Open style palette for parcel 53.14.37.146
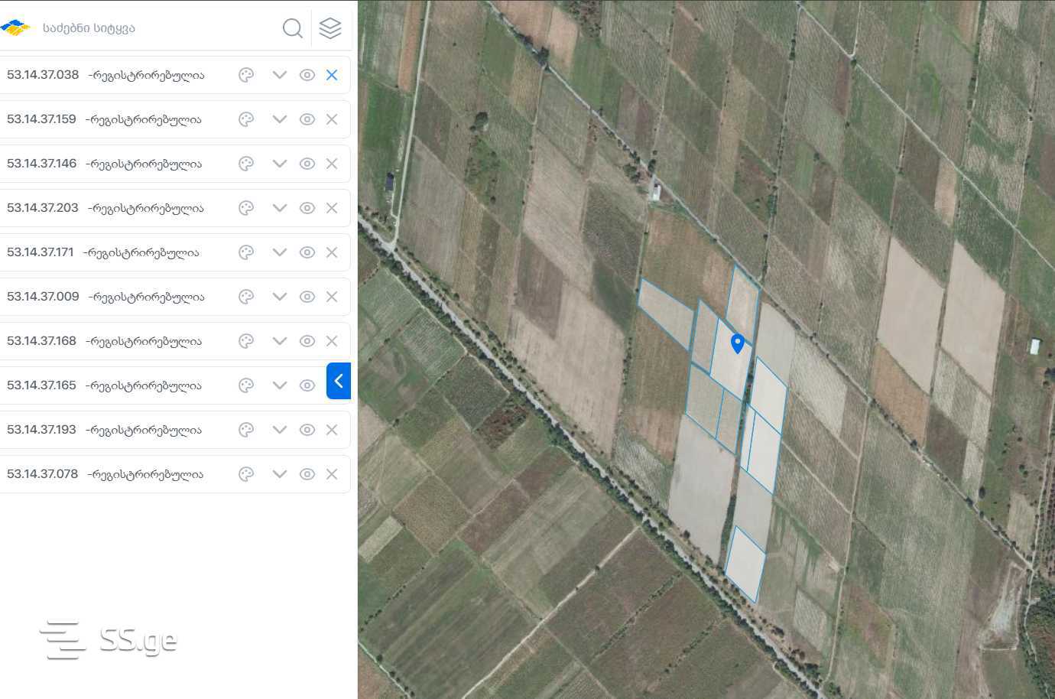Viewport: 1055px width, 699px height. tap(246, 164)
